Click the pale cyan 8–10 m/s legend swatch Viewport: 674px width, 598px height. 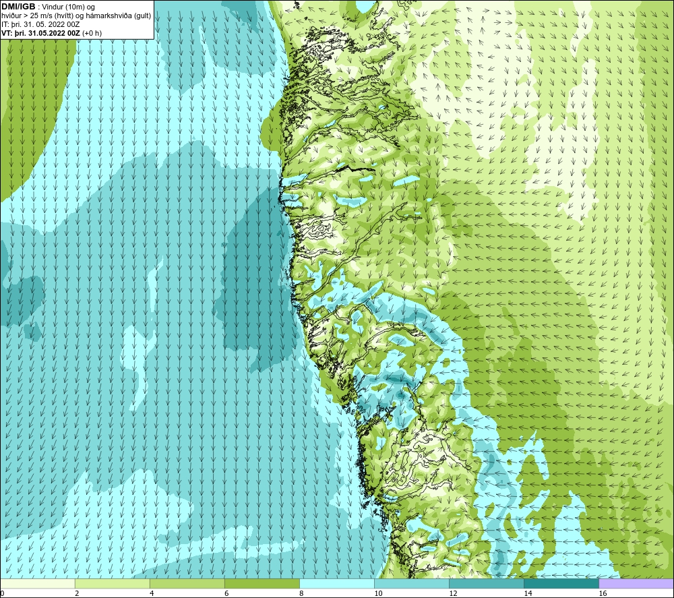(x=336, y=584)
